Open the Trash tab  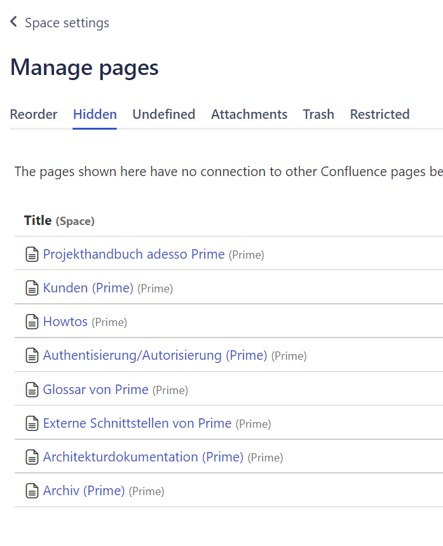point(318,114)
